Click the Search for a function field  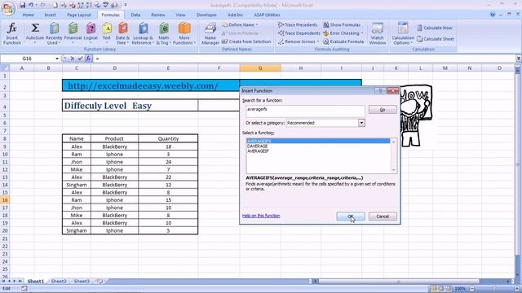pos(305,112)
